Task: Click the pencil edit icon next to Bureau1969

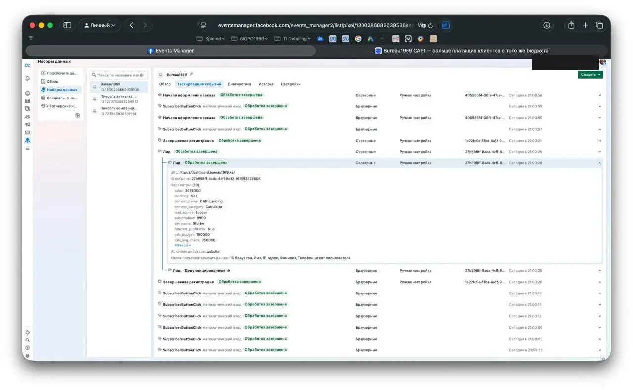Action: [191, 75]
